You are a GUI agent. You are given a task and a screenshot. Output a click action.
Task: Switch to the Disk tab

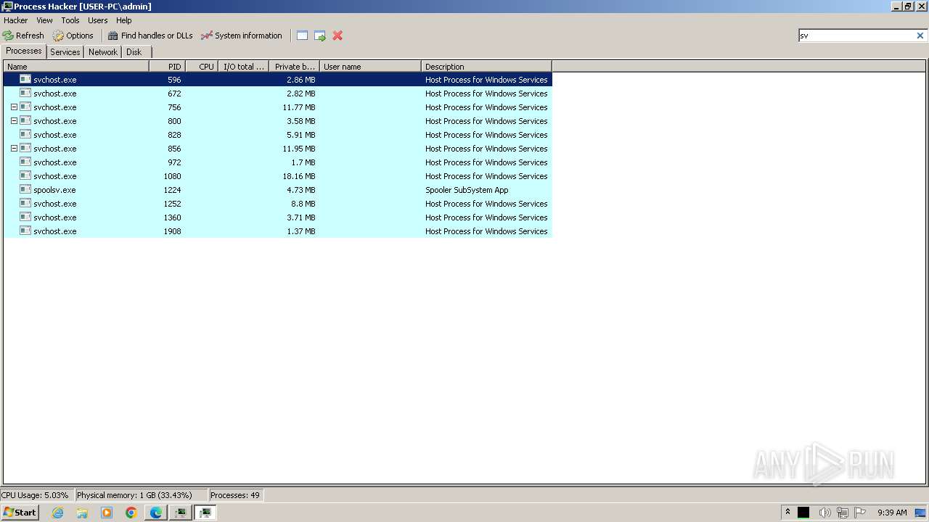pyautogui.click(x=134, y=52)
